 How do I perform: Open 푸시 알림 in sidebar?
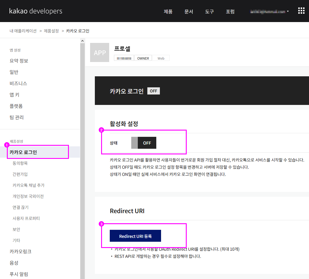tap(19, 274)
